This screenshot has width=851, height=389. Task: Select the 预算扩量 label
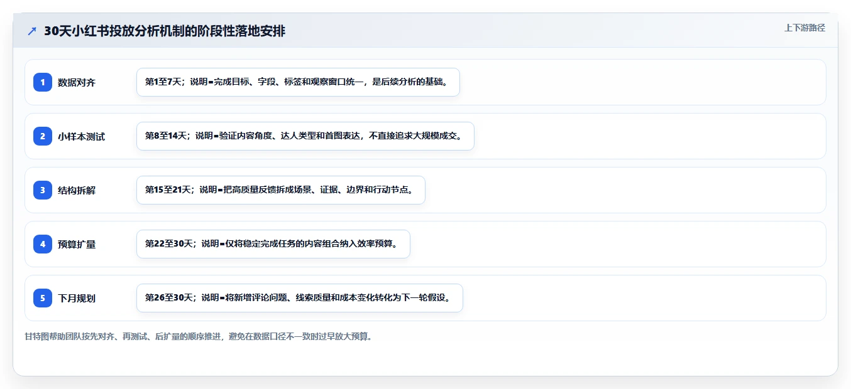pos(77,244)
